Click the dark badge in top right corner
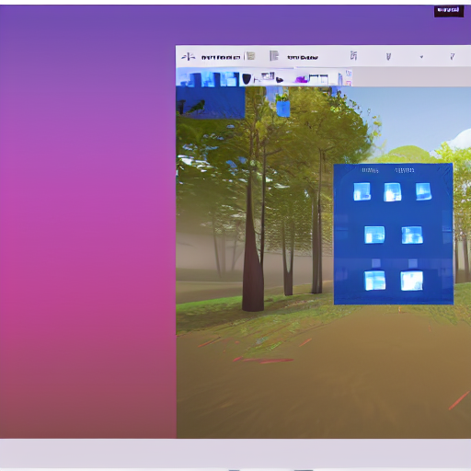The width and height of the screenshot is (471, 471). pos(449,11)
